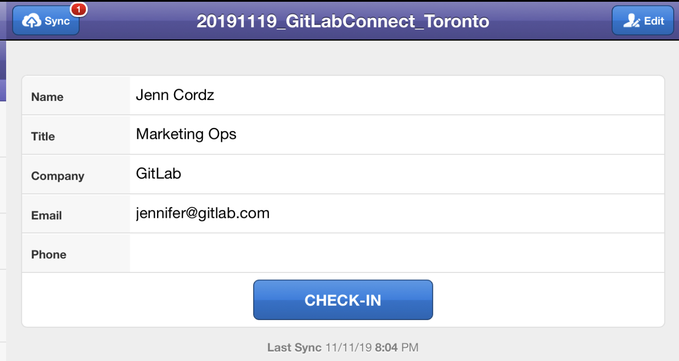Open the red sync notification badge
The width and height of the screenshot is (679, 361).
click(x=79, y=9)
